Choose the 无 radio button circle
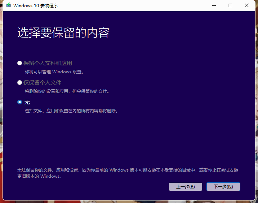This screenshot has width=258, height=203. [x=19, y=102]
